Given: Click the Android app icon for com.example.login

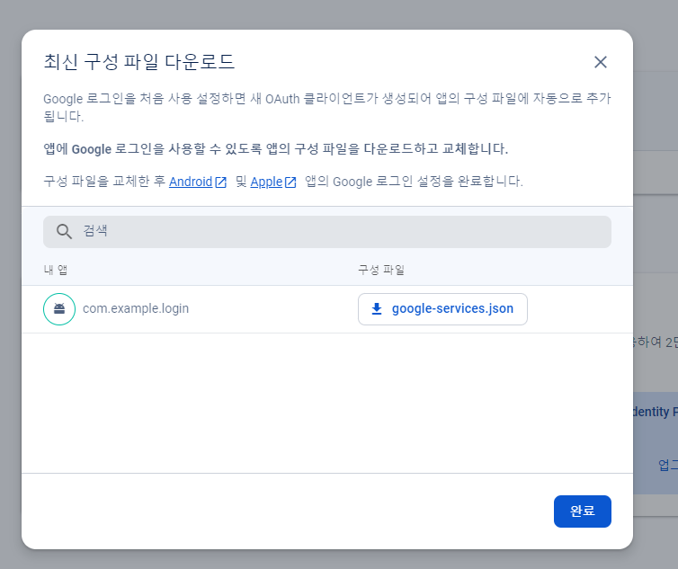Looking at the screenshot, I should pos(59,309).
